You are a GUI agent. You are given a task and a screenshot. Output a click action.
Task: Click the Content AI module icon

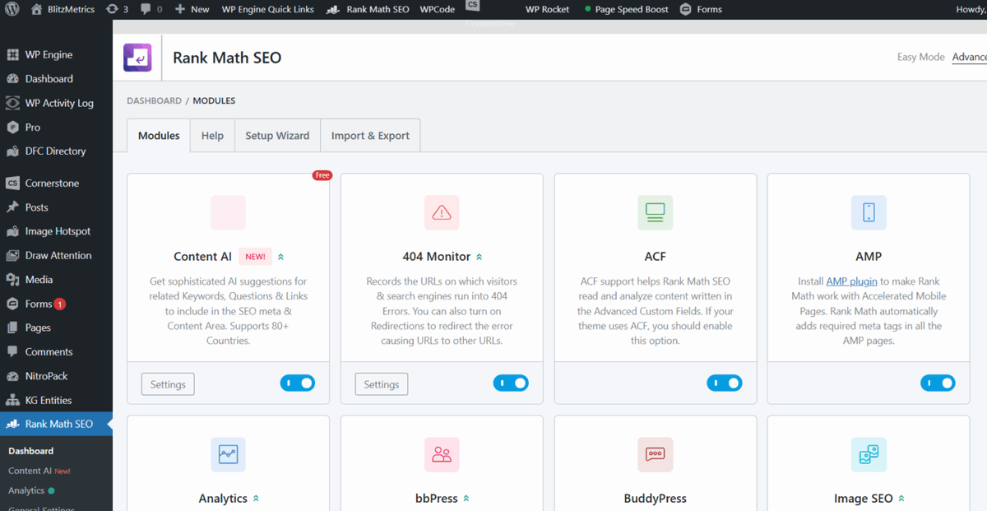click(228, 212)
